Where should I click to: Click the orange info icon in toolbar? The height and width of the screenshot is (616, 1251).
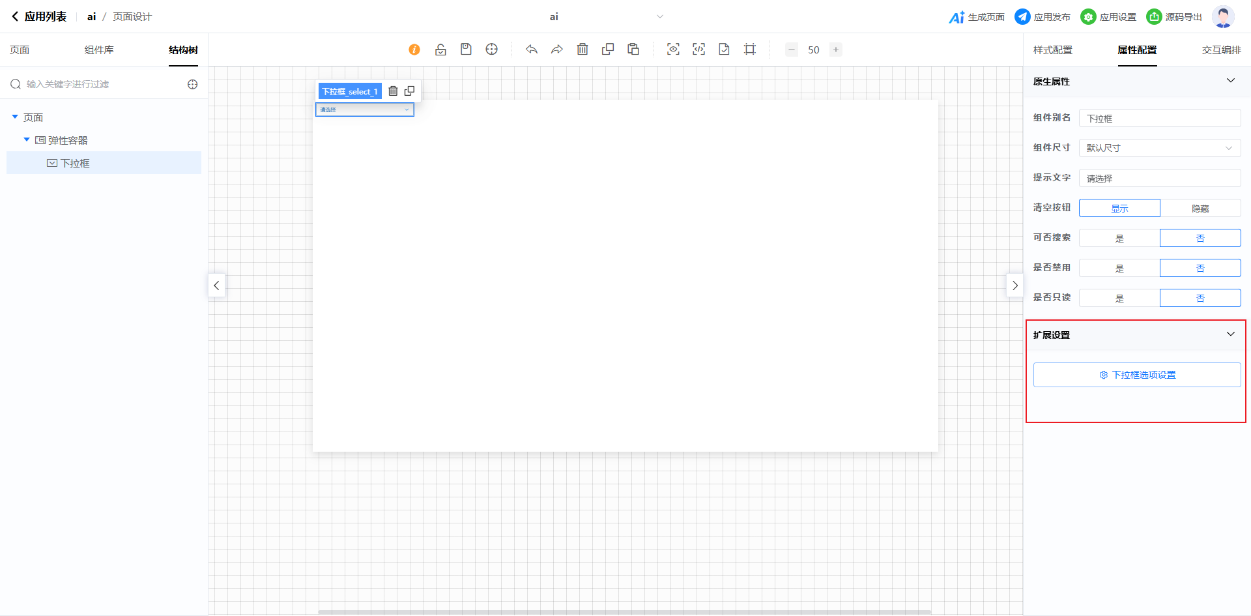(414, 50)
